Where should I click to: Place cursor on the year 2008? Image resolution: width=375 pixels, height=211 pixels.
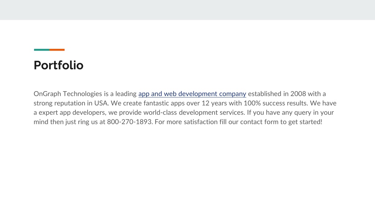click(x=298, y=94)
